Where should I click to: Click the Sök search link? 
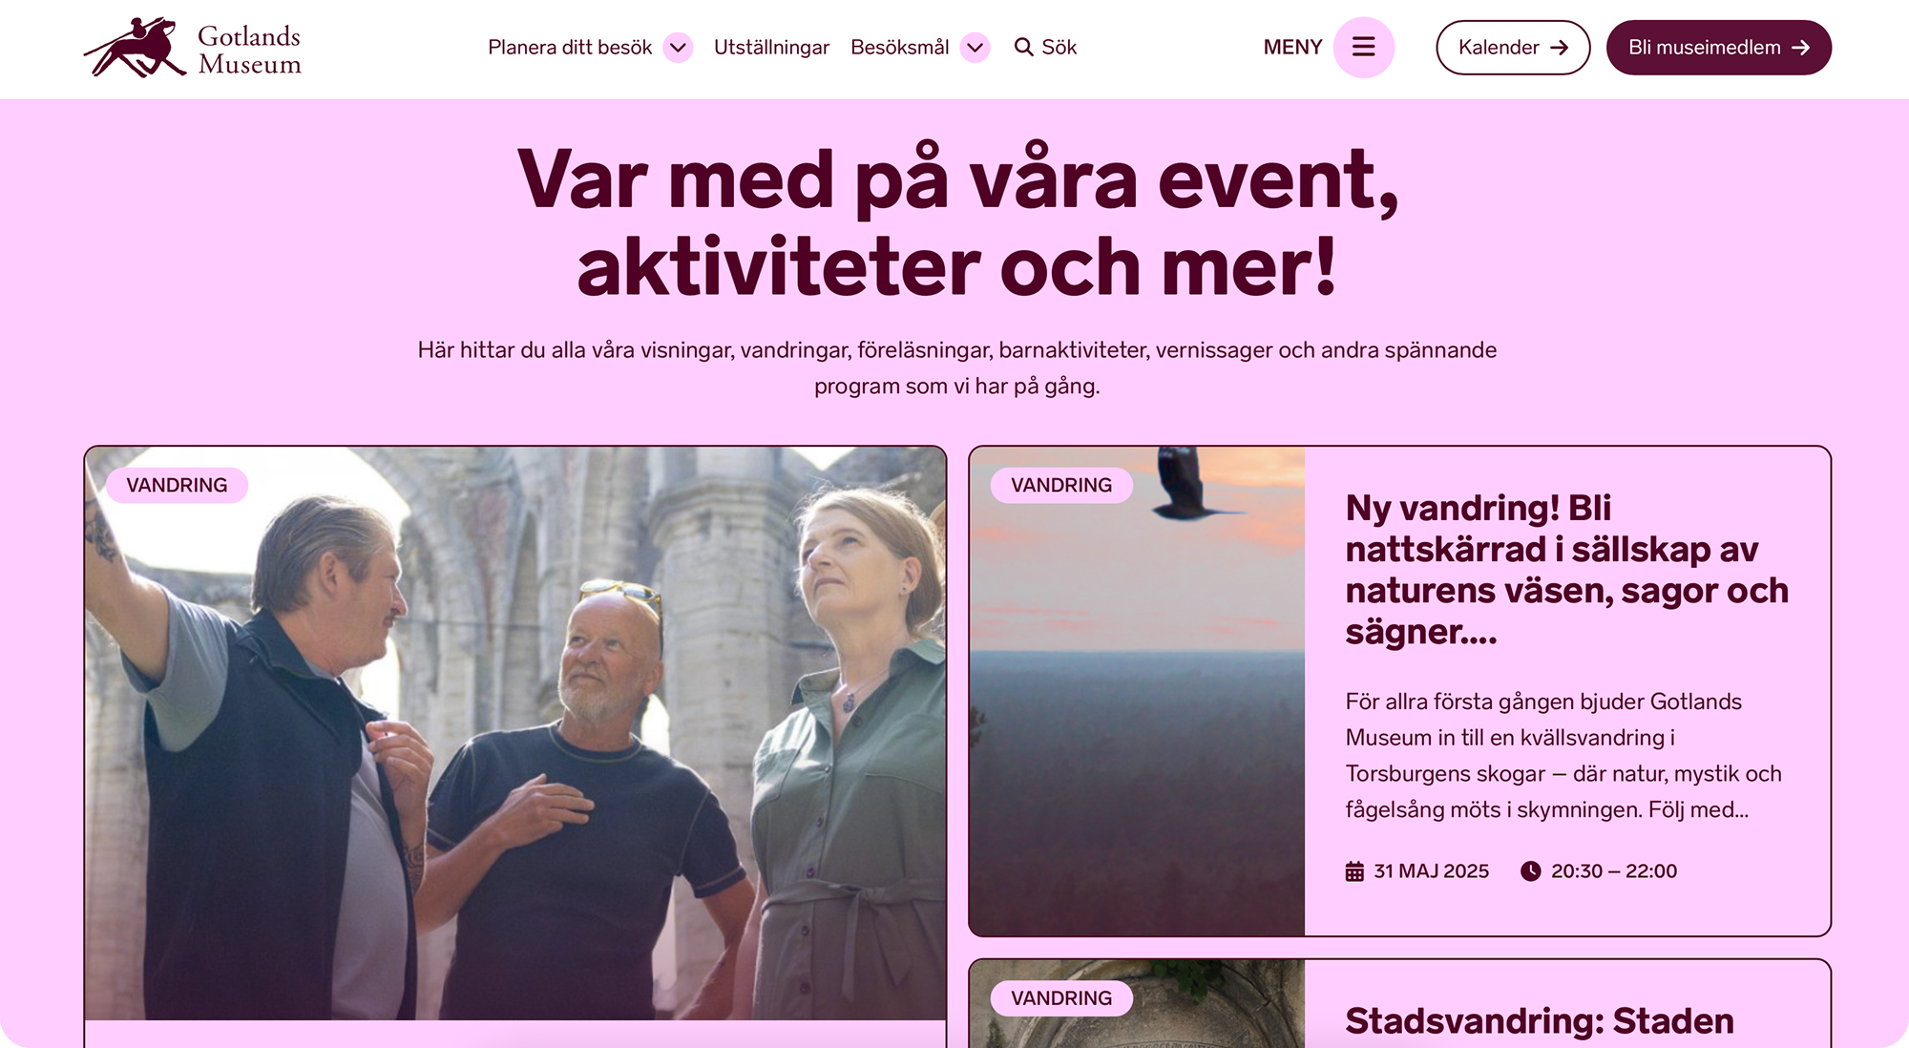point(1045,47)
